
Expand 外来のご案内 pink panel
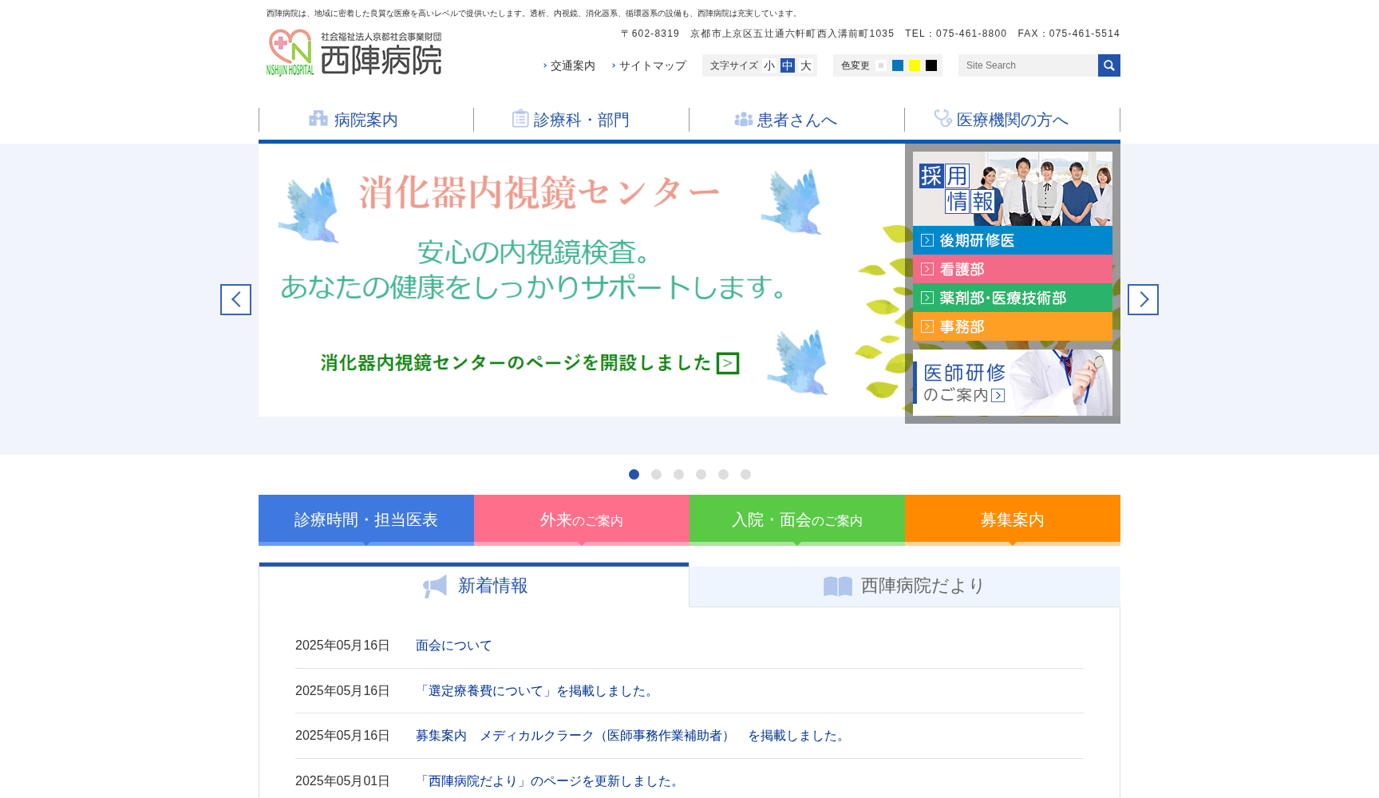tap(582, 520)
